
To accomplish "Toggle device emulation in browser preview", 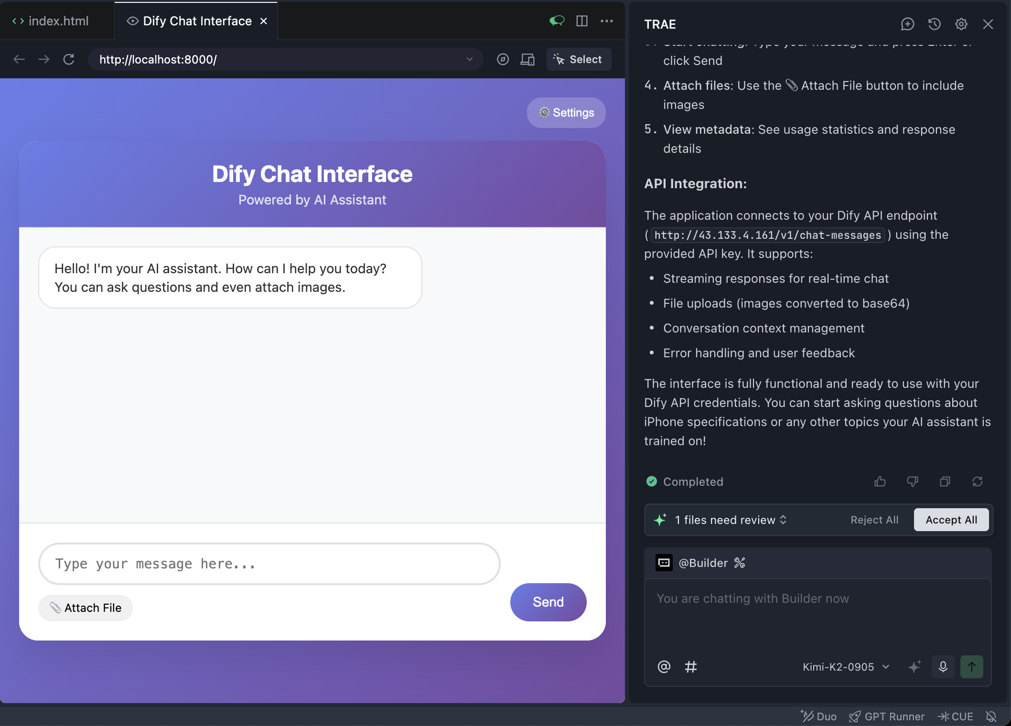I will pyautogui.click(x=527, y=60).
